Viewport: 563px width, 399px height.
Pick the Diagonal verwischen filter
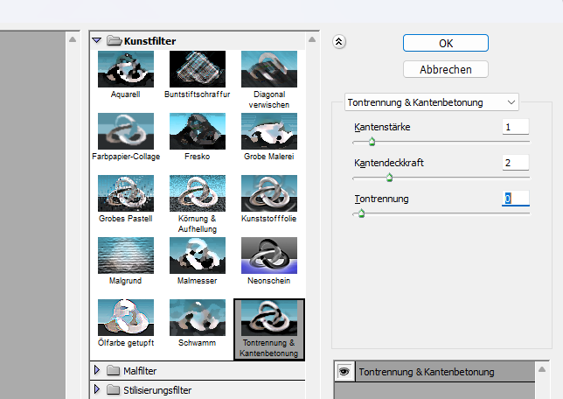click(269, 69)
